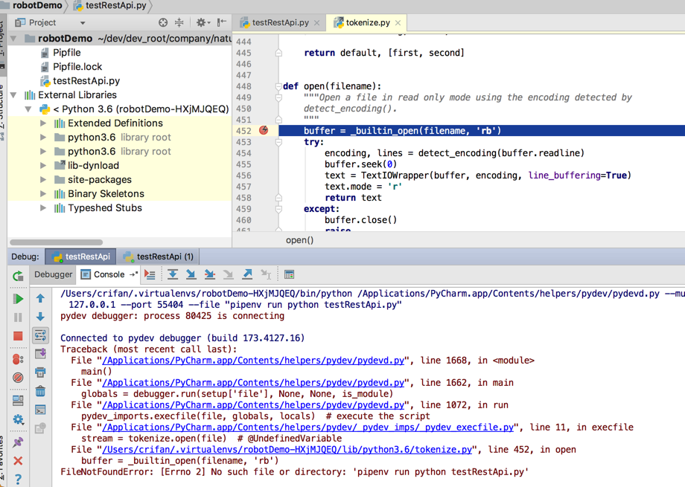Mute all breakpoints
This screenshot has width=685, height=487.
[x=16, y=378]
